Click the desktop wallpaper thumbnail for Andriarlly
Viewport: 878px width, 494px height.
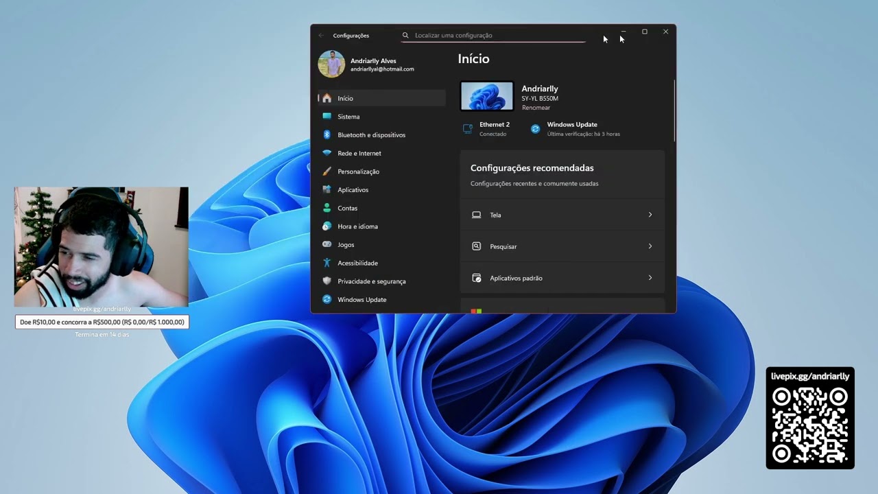[x=487, y=96]
